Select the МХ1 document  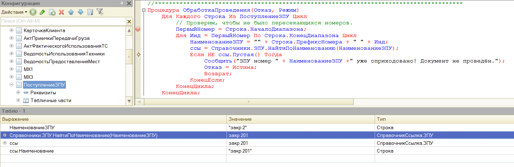(28, 69)
